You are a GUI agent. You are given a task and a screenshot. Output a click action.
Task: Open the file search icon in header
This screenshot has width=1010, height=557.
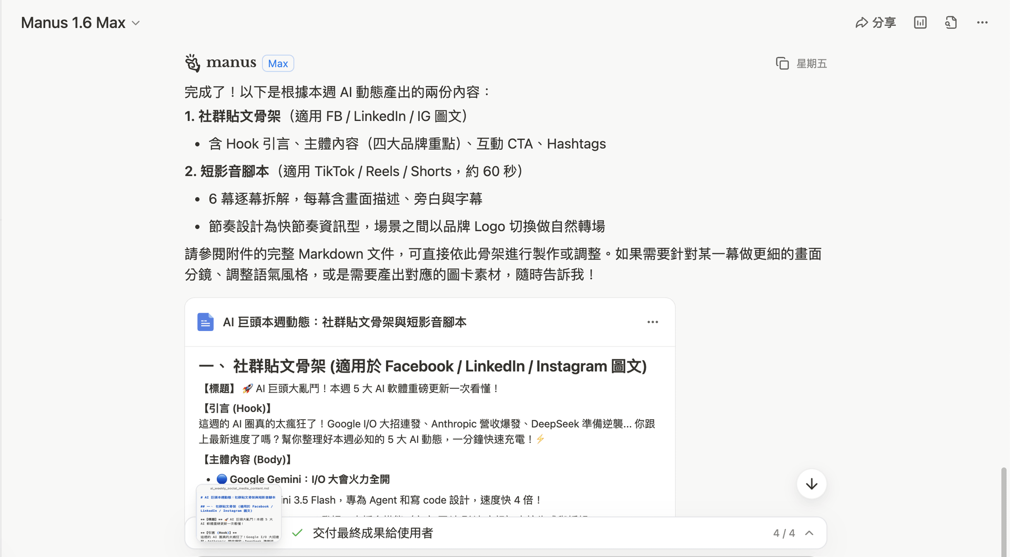tap(951, 23)
